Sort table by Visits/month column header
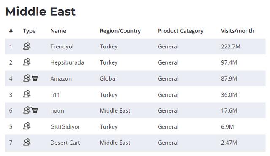The width and height of the screenshot is (270, 156). (x=238, y=31)
